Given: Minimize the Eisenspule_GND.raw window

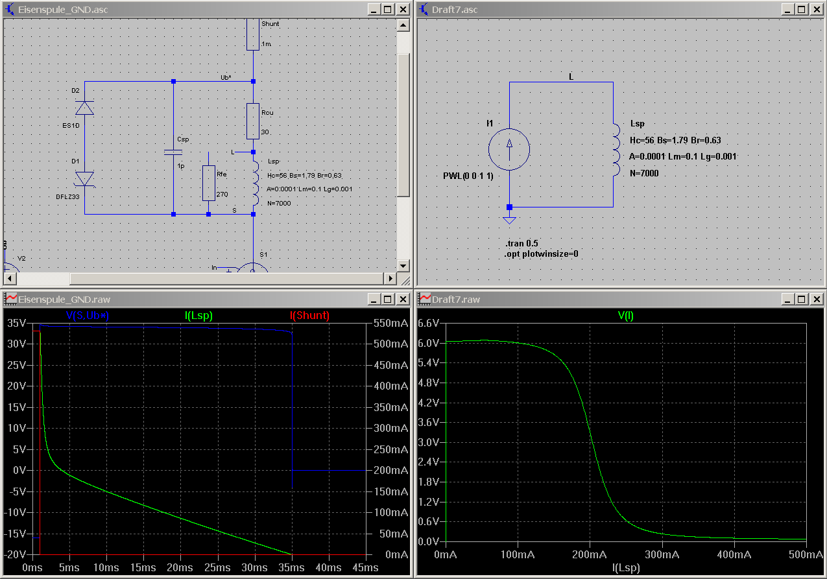Looking at the screenshot, I should (x=373, y=299).
